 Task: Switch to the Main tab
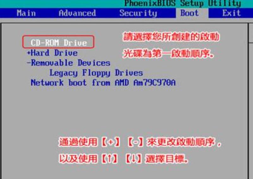click(x=26, y=13)
